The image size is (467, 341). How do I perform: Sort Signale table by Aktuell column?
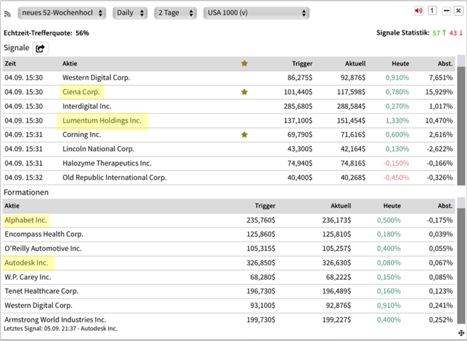click(x=355, y=63)
